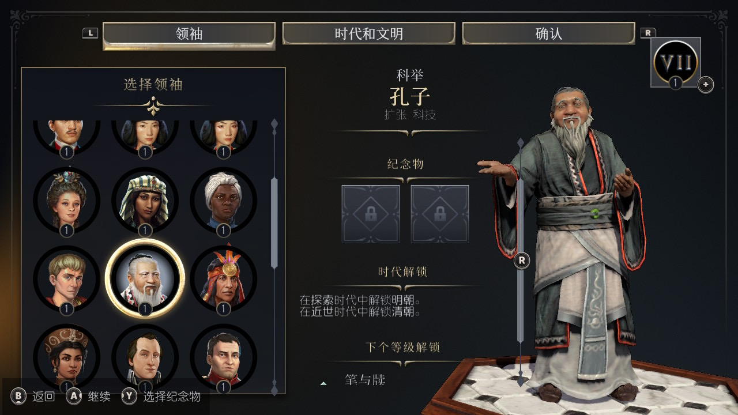Open the VII player level badge

pyautogui.click(x=676, y=62)
